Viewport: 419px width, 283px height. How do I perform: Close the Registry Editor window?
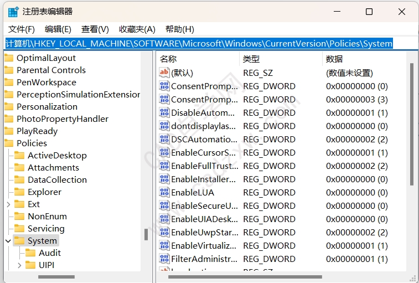pyautogui.click(x=402, y=12)
